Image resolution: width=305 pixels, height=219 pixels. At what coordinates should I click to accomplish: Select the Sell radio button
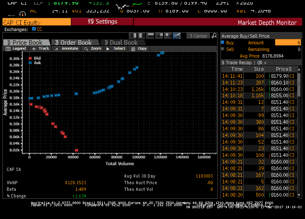pyautogui.click(x=223, y=49)
